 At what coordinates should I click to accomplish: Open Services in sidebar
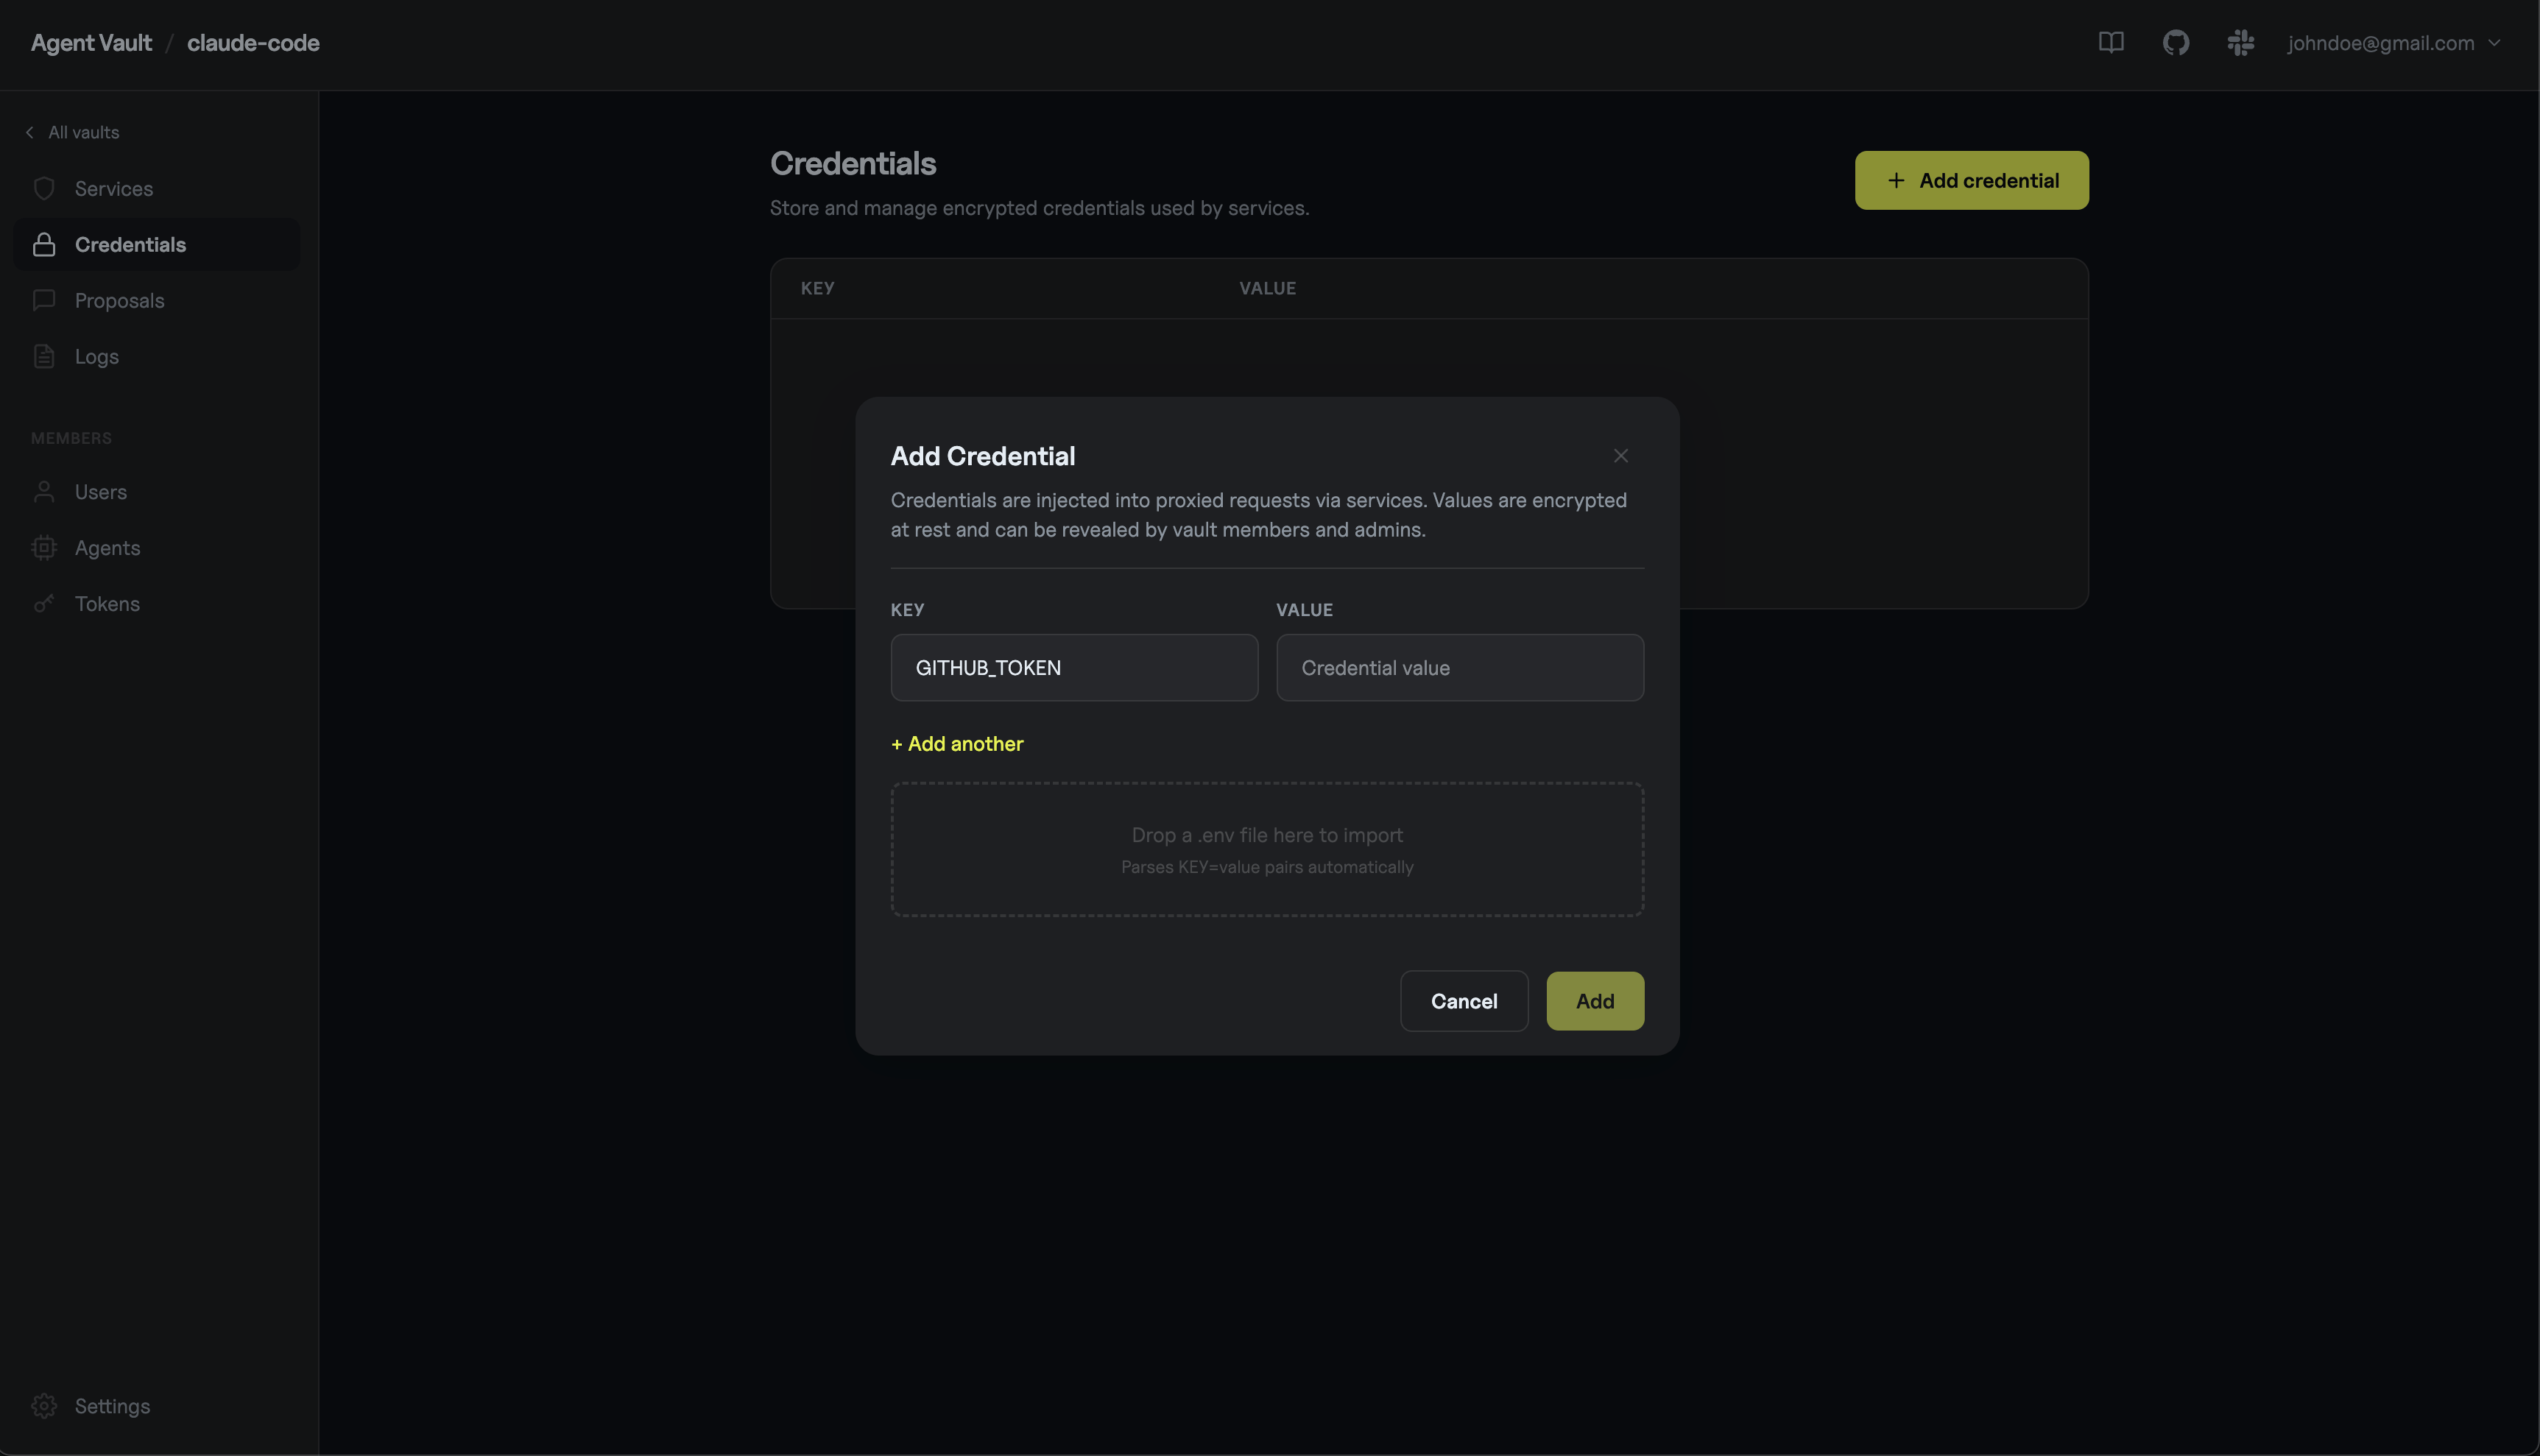coord(156,188)
